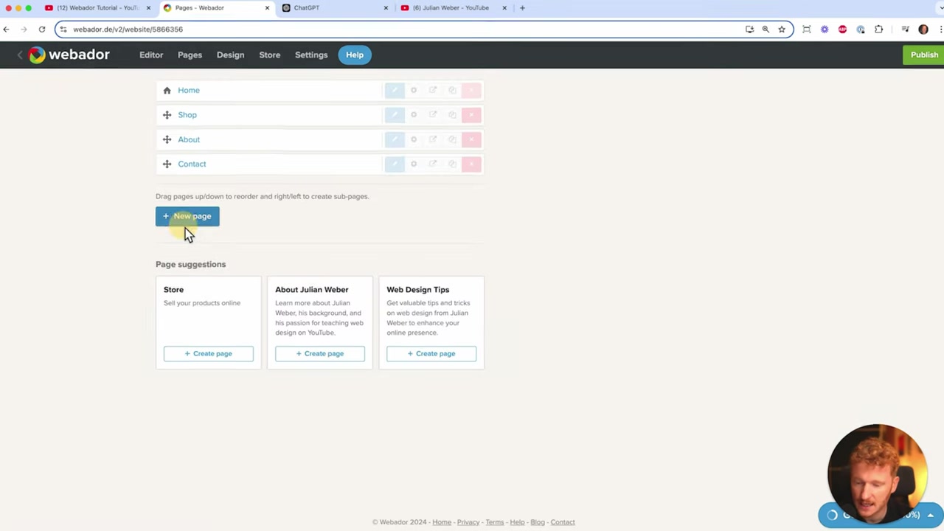The height and width of the screenshot is (531, 944).
Task: Click the edit pencil for About page
Action: click(x=395, y=139)
